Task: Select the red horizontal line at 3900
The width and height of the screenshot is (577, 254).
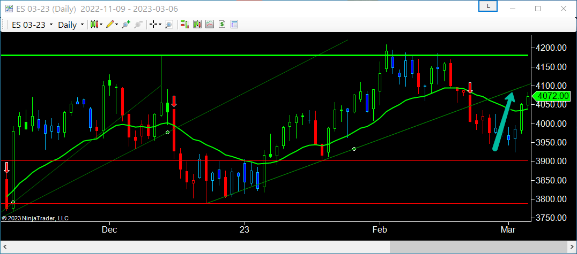Action: (x=265, y=161)
